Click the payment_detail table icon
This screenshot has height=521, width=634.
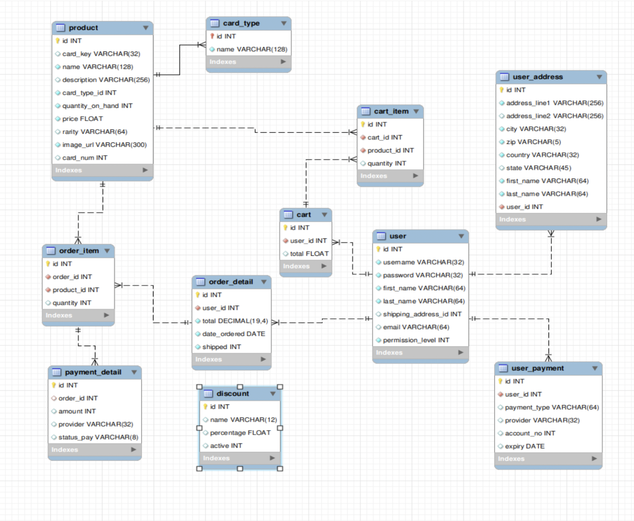(x=57, y=372)
